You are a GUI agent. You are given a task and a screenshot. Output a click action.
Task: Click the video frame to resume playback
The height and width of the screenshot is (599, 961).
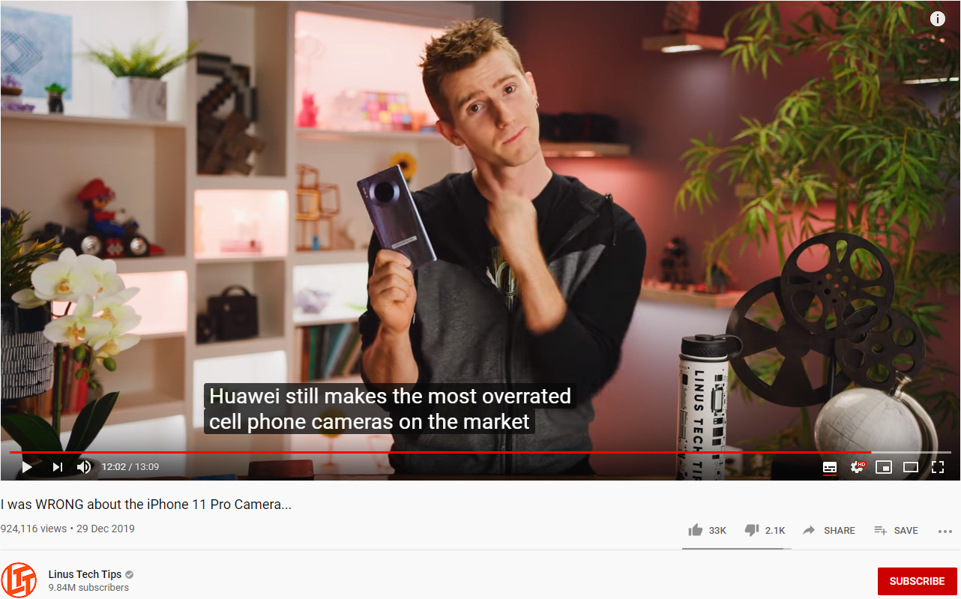pos(480,225)
